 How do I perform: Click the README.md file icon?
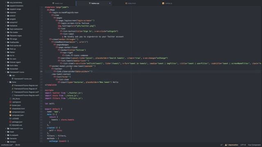tap(10, 125)
